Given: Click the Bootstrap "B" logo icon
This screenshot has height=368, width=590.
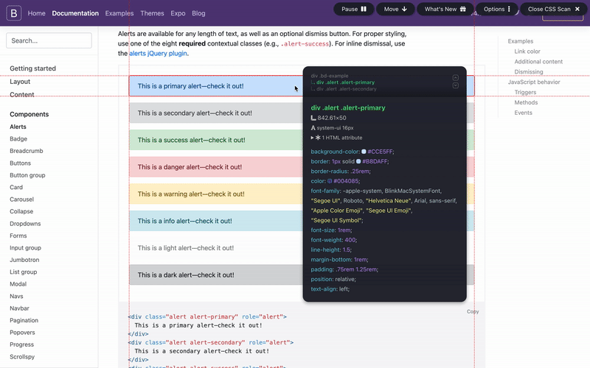Looking at the screenshot, I should tap(13, 13).
